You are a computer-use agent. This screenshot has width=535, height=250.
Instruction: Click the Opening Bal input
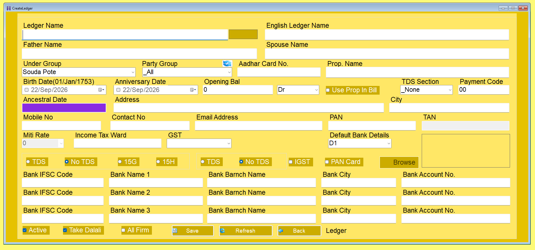coord(238,90)
